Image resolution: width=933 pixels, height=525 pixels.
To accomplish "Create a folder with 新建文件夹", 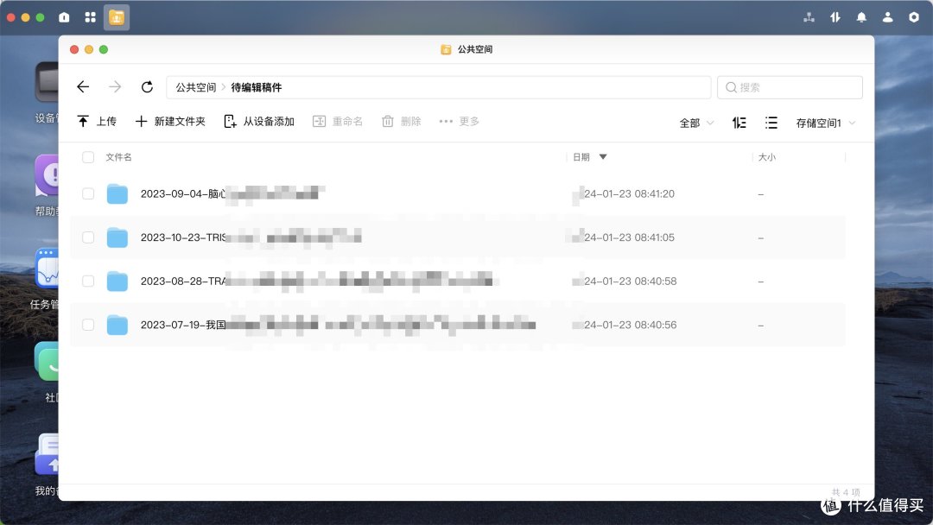I will (170, 121).
